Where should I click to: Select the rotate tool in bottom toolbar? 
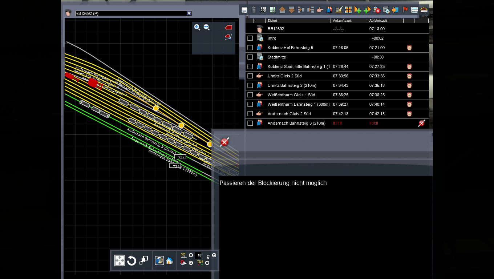click(131, 260)
